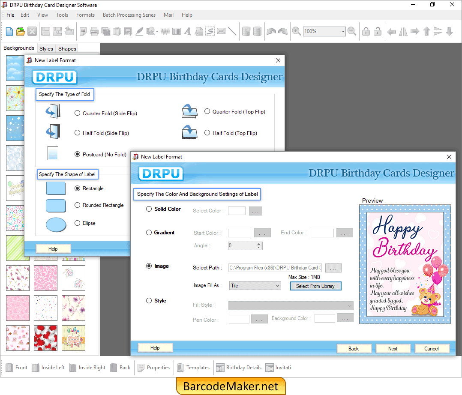Viewport: 462px width, 395px height.
Task: Select Postcard (No Fold) radio button
Action: [77, 154]
